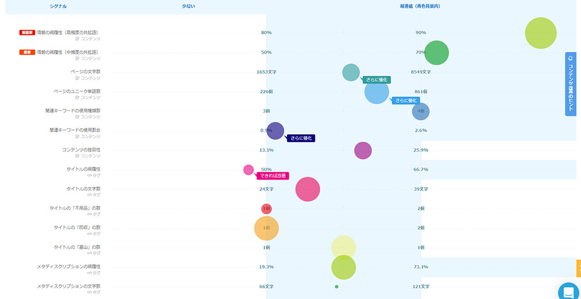Screen dimensions: 581x299
Task: Open the コンテンツ改善のヒント side tab
Action: point(571,84)
